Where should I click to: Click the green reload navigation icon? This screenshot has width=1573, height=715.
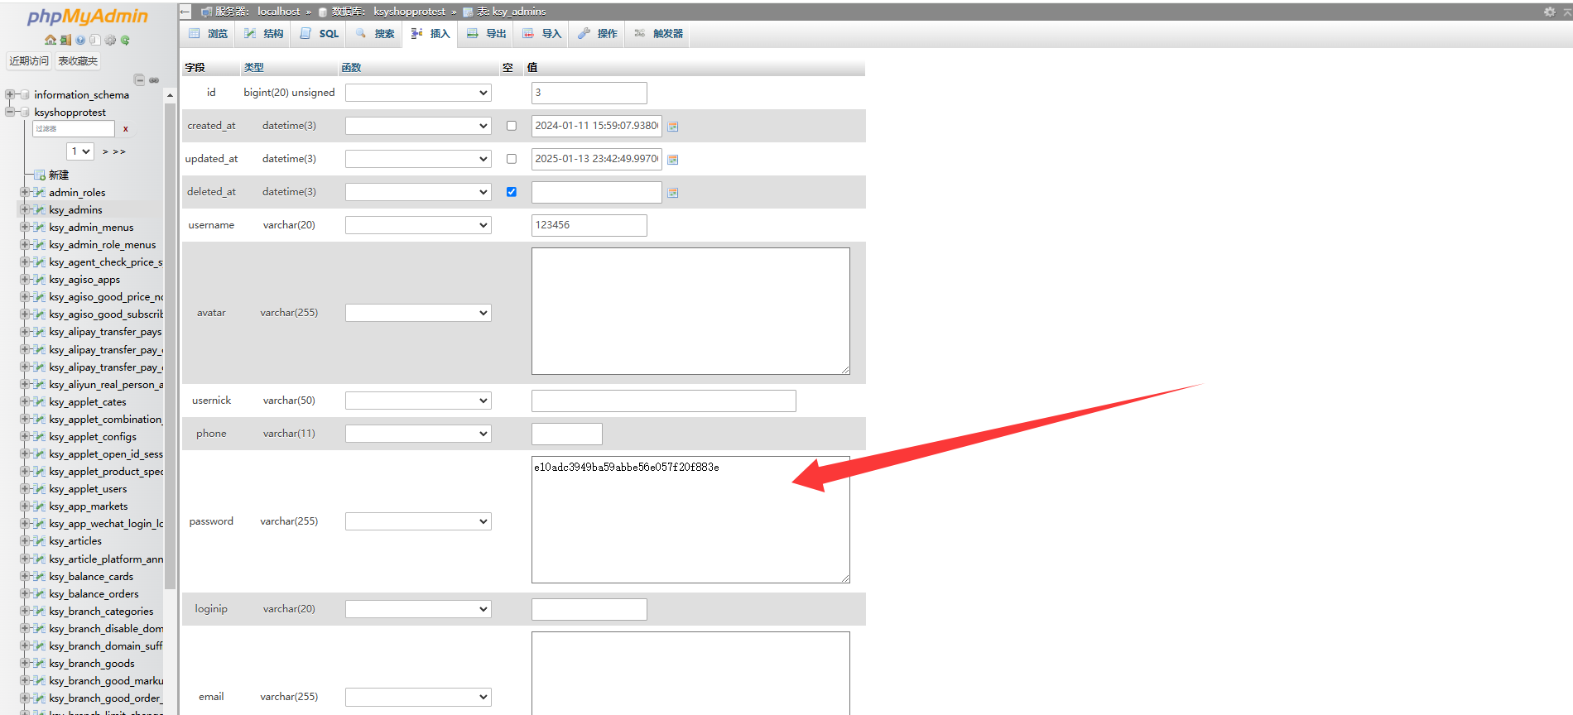point(125,40)
